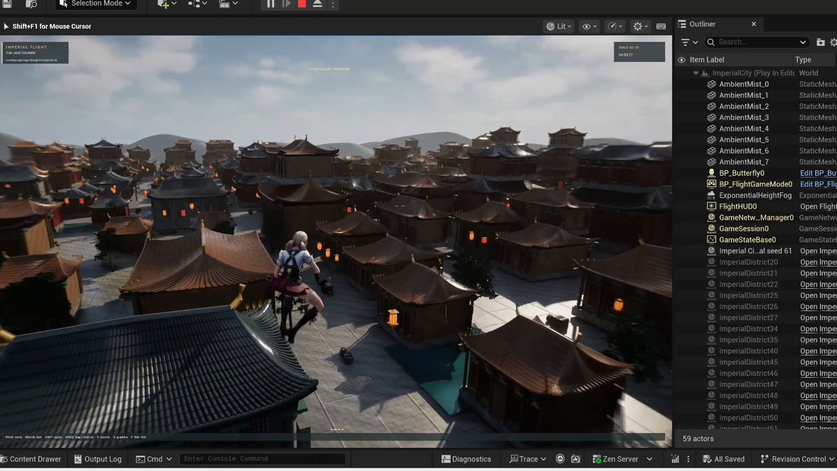
Task: Select BP_FlightGameMode0 in Outliner
Action: tap(755, 184)
